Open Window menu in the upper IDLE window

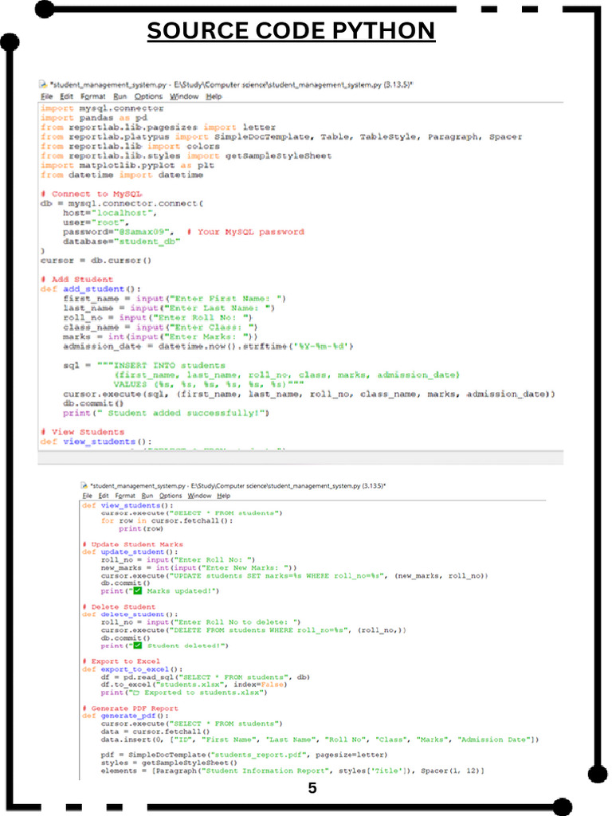[x=184, y=96]
